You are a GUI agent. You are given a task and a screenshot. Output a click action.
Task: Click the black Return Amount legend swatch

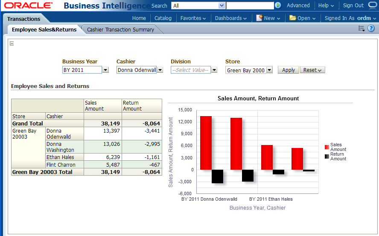point(327,156)
